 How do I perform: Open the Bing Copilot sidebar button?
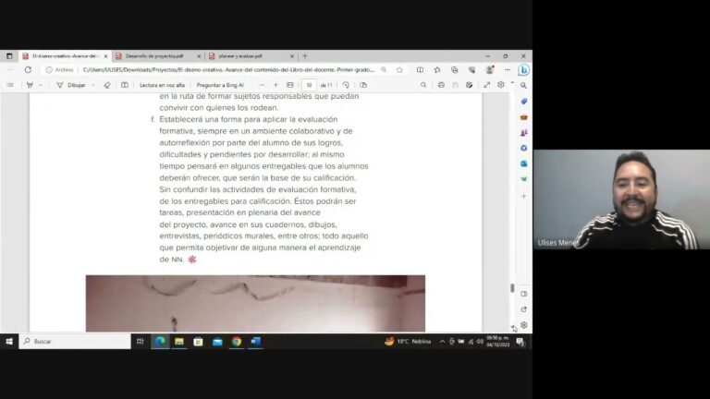[x=523, y=70]
